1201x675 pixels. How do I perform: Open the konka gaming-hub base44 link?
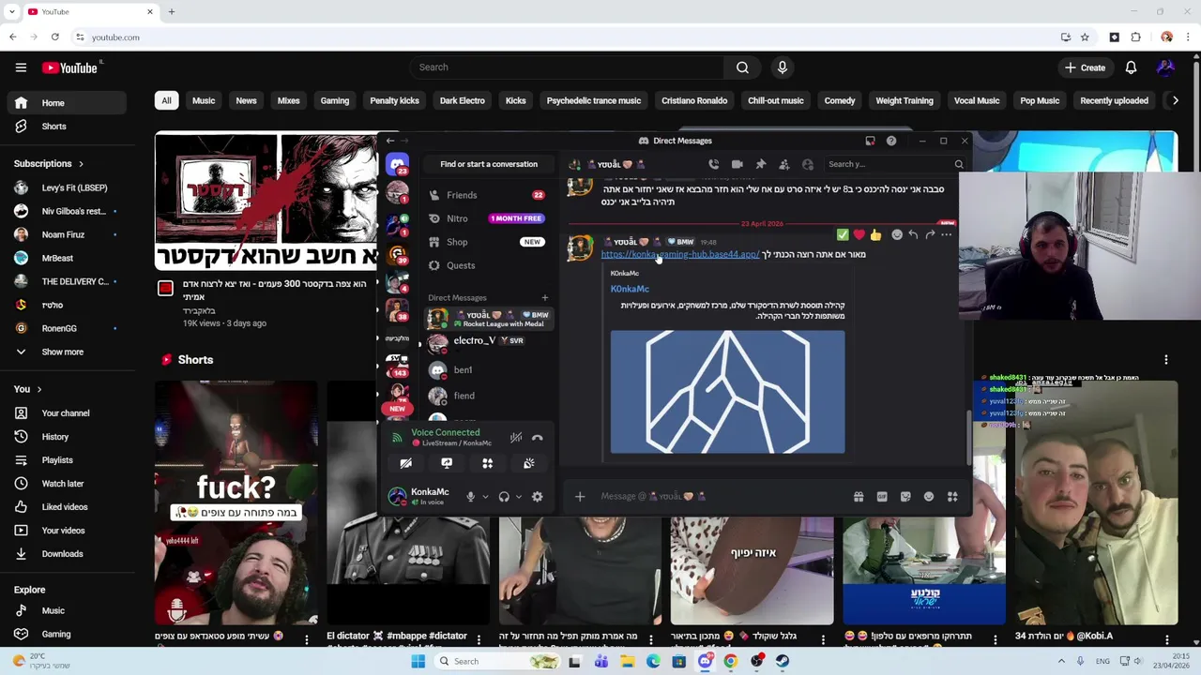pos(680,254)
